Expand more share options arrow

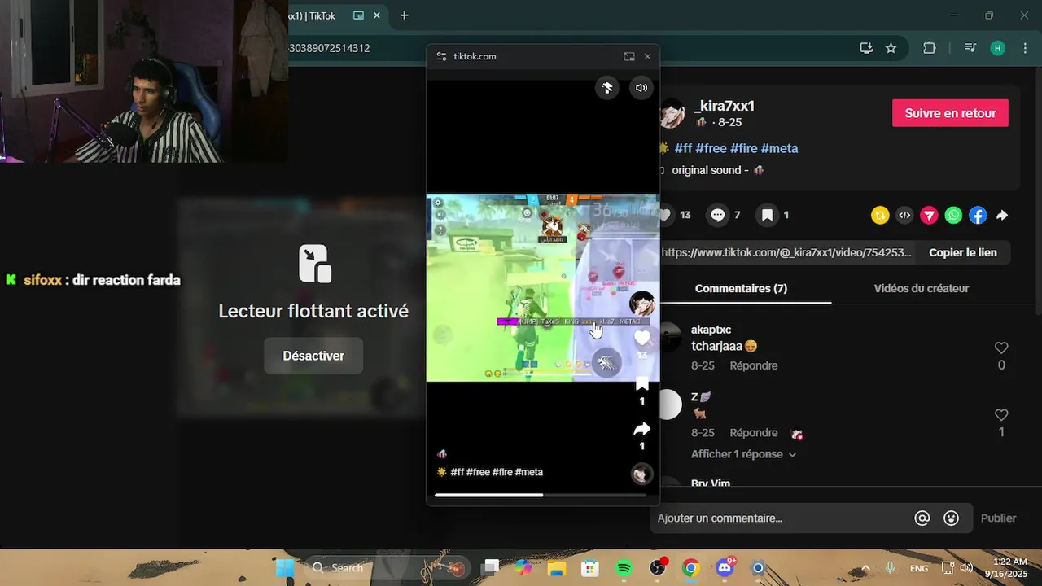click(1002, 216)
